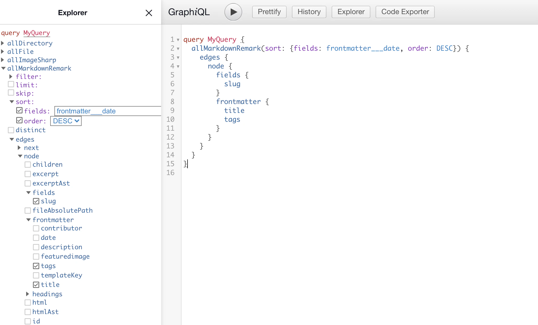Viewport: 538px width, 325px height.
Task: Uncheck the tags field checkbox
Action: point(36,266)
